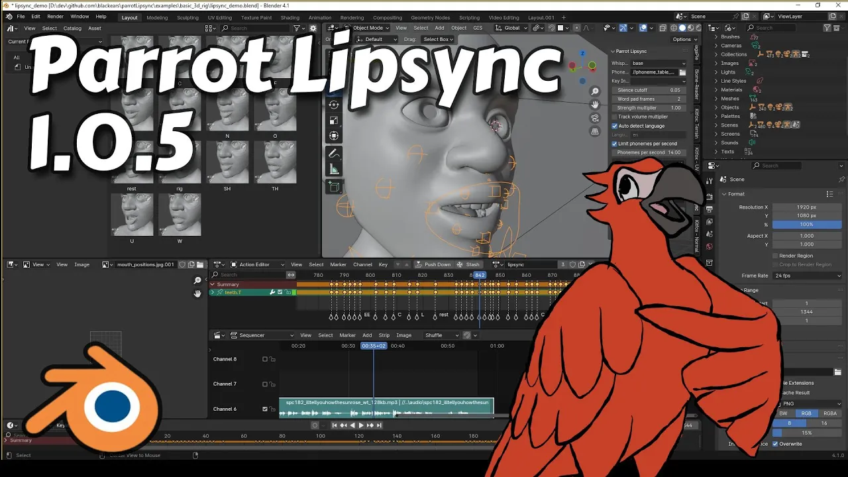
Task: Uncheck Channel 6 mute checkbox
Action: (x=265, y=409)
